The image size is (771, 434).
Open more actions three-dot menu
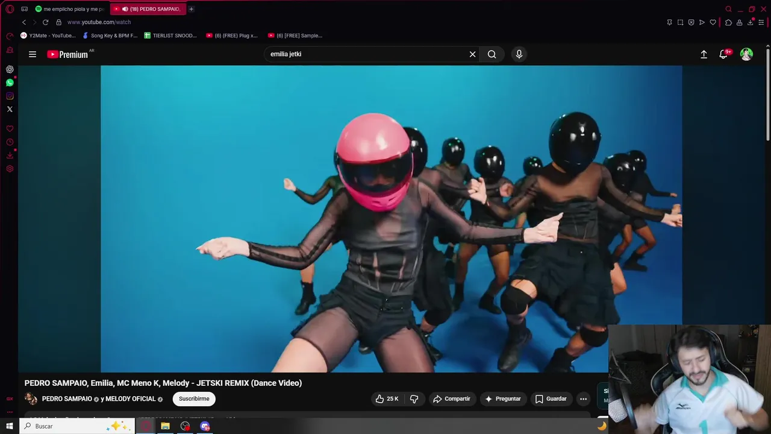click(583, 399)
